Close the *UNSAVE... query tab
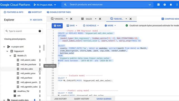179x101 pixels. click(x=71, y=19)
